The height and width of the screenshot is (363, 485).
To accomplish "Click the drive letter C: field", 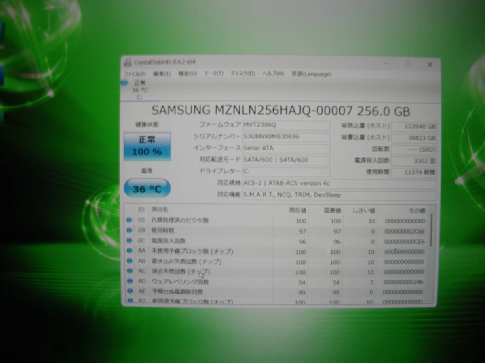I will pyautogui.click(x=286, y=172).
